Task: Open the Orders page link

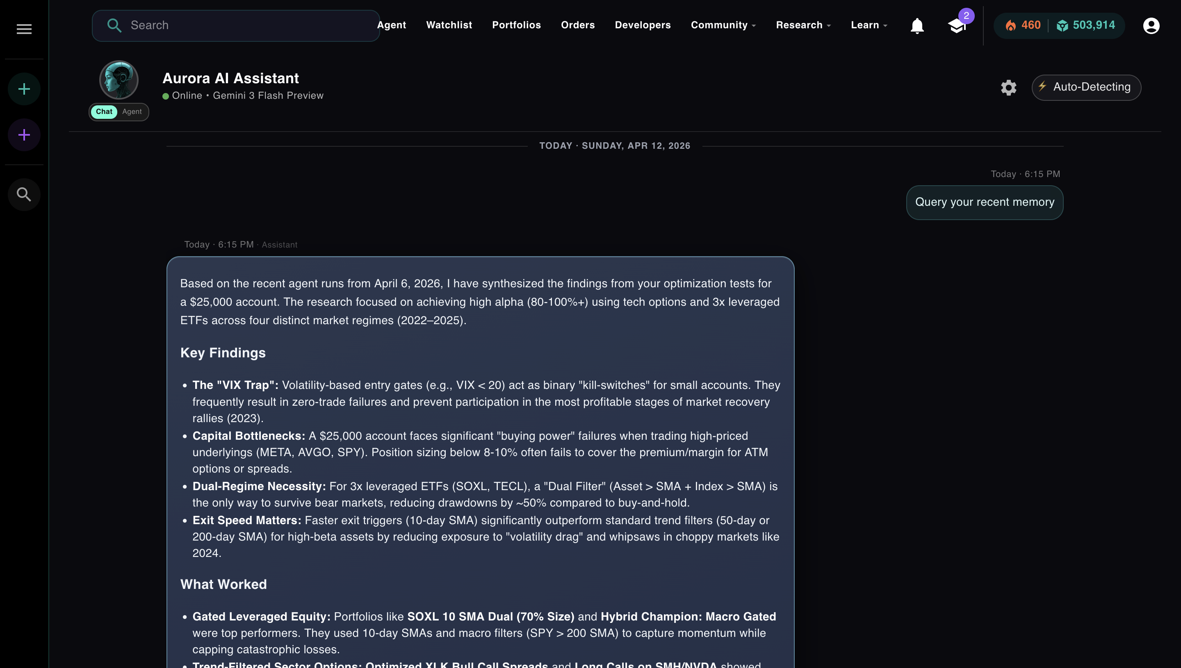Action: tap(577, 25)
